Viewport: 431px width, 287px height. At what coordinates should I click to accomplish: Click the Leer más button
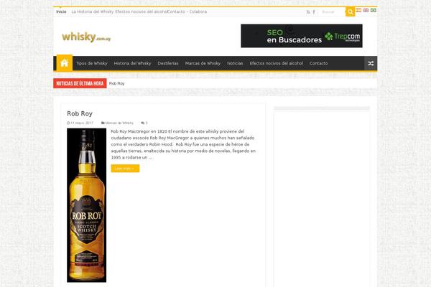pos(125,169)
